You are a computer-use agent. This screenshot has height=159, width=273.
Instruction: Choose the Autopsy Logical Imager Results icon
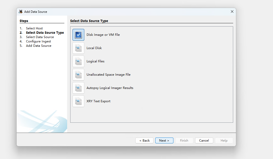(78, 88)
